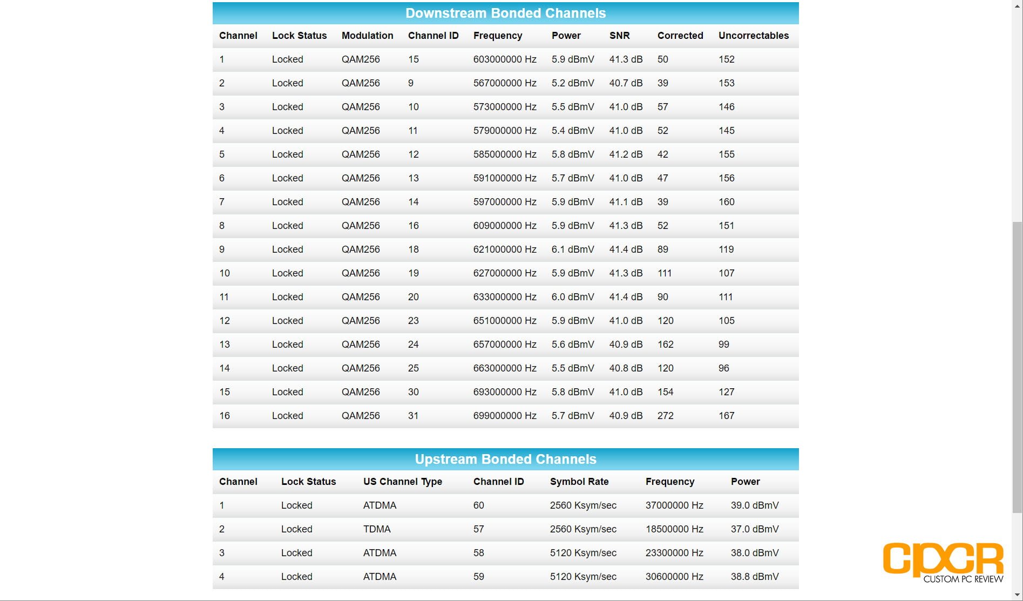Select the downstream Corrected column header
The image size is (1023, 601).
(x=680, y=36)
